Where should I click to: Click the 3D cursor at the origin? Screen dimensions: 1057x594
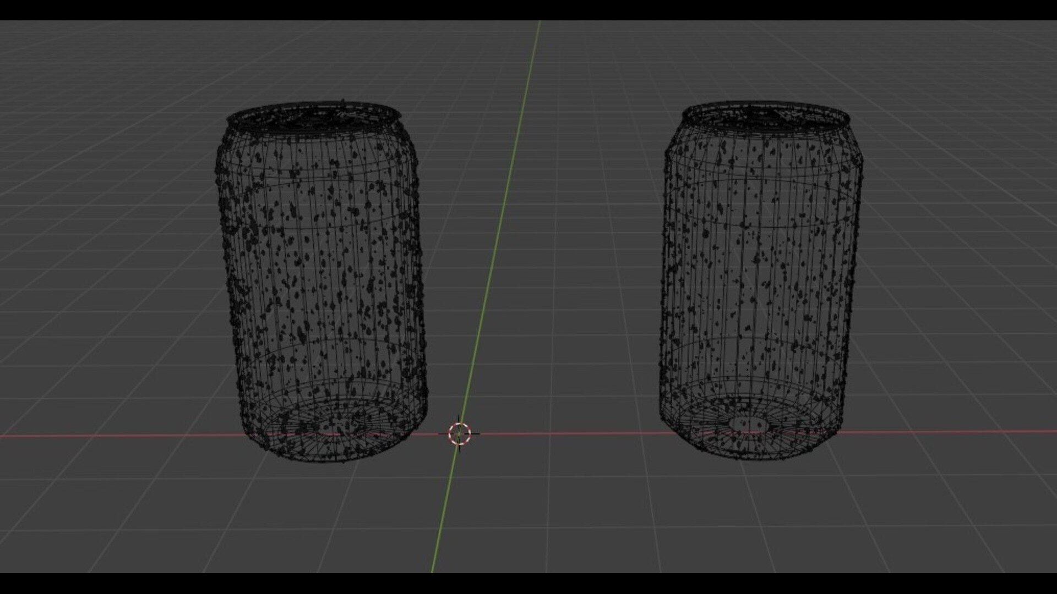(x=459, y=433)
